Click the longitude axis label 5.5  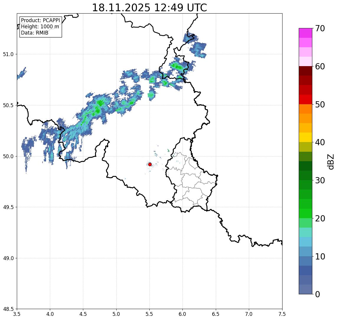[150, 314]
